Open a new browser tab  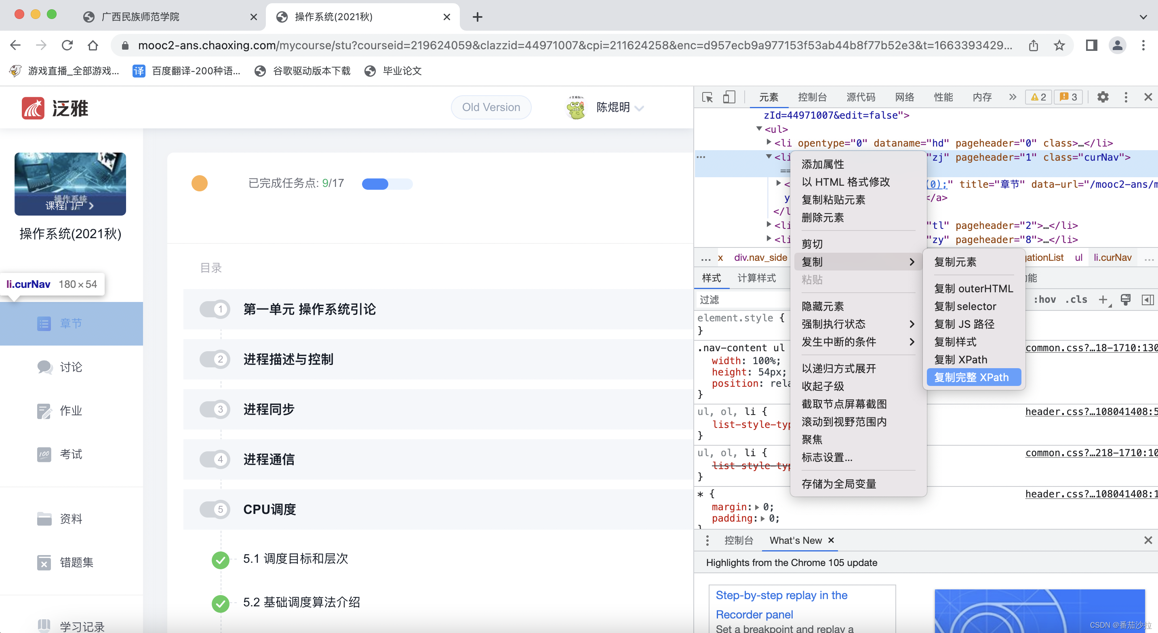[478, 17]
